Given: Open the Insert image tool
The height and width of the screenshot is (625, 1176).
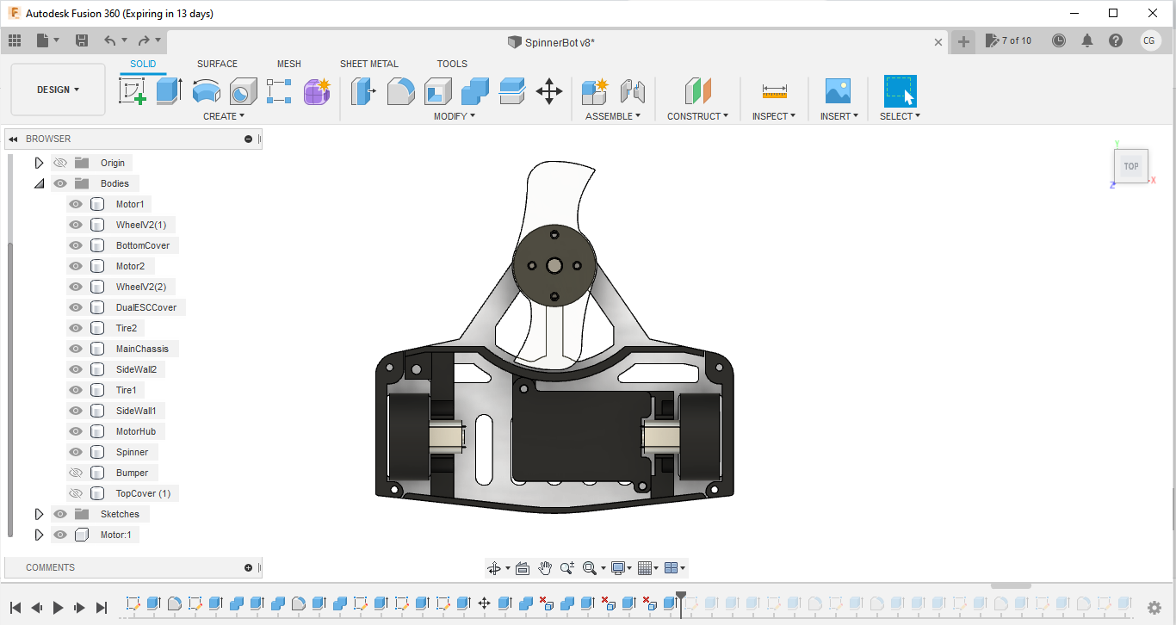Looking at the screenshot, I should pos(837,90).
